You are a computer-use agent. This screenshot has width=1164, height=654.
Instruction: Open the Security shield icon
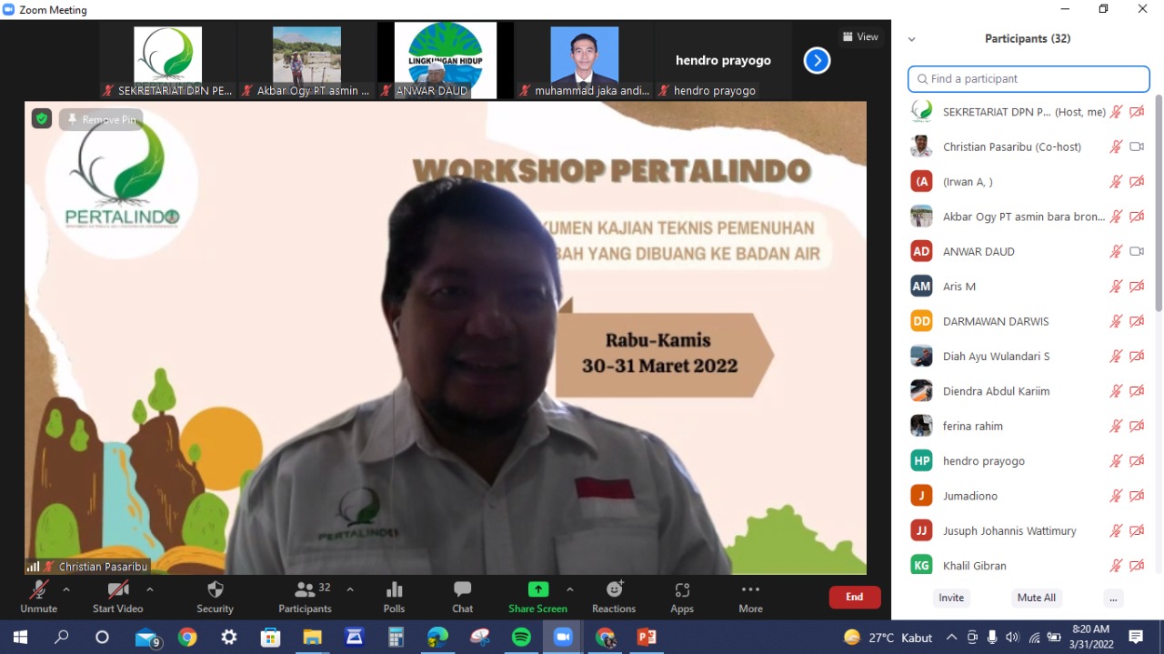point(215,590)
